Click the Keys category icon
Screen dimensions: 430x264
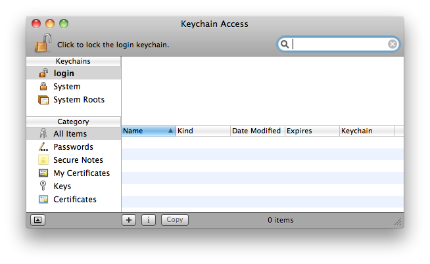tap(43, 187)
